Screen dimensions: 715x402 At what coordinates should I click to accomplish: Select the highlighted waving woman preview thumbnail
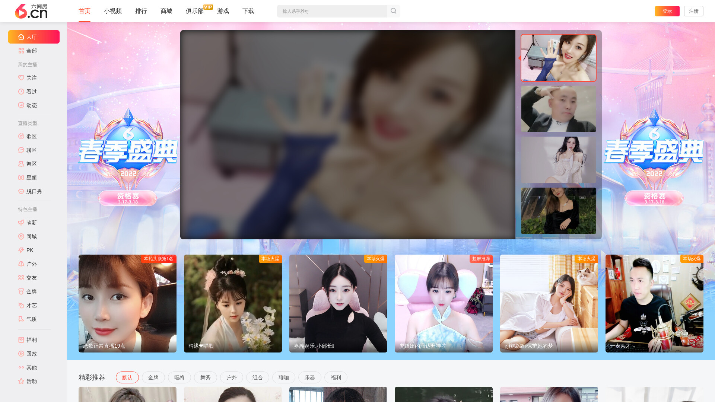coord(559,58)
